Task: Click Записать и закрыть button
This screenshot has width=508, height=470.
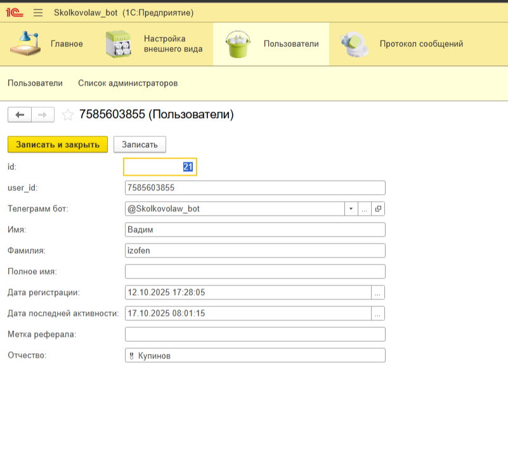Action: tap(58, 145)
